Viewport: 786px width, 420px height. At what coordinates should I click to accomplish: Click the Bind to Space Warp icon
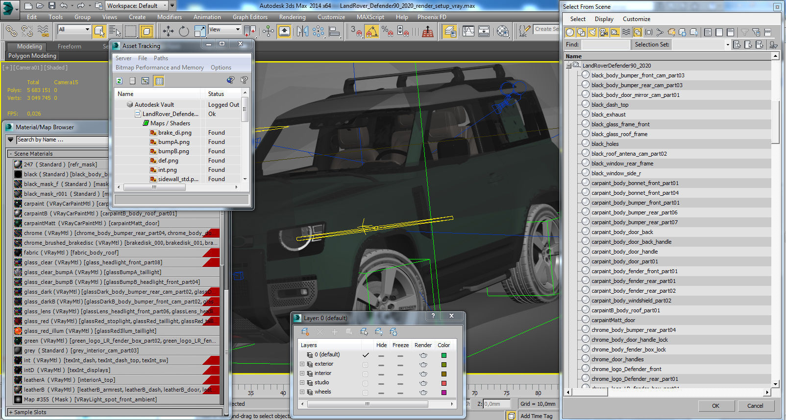coord(43,31)
